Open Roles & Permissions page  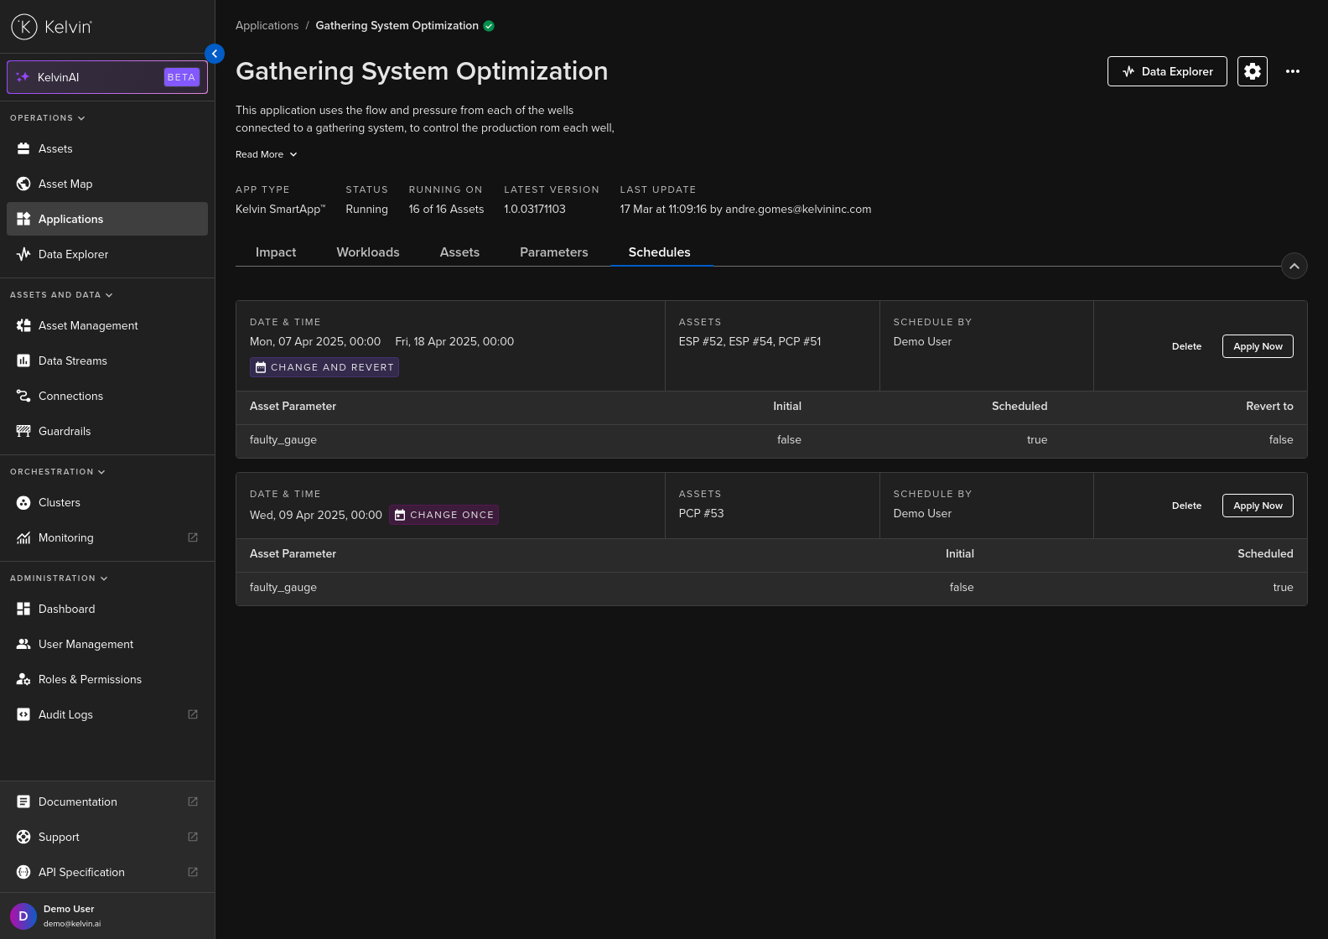tap(90, 679)
